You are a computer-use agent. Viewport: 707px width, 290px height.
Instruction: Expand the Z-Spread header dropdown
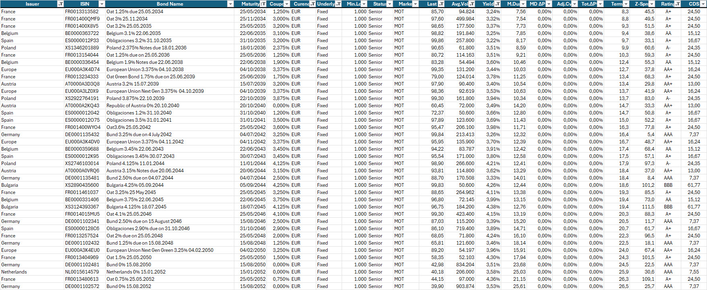click(652, 4)
